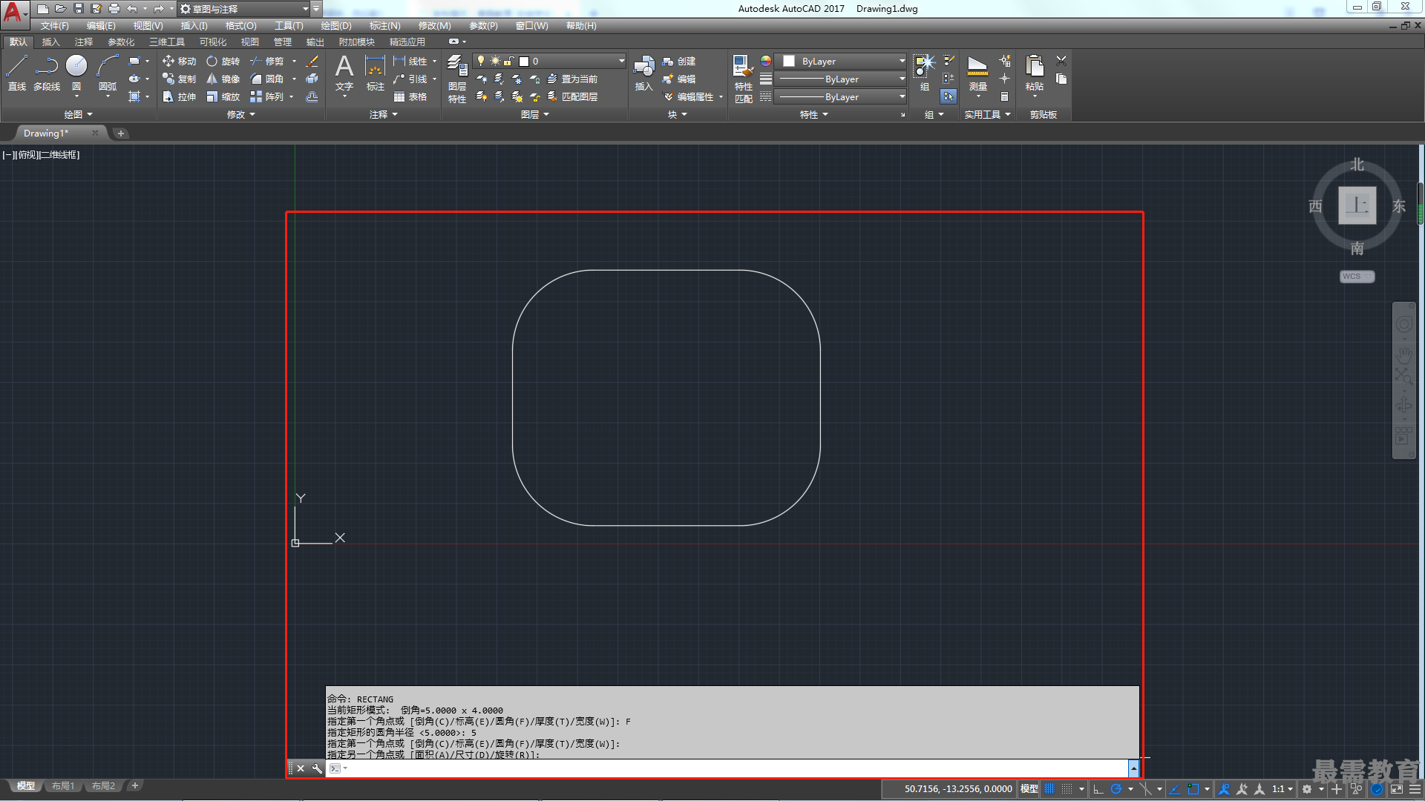The image size is (1425, 801).
Task: Add a new drawing tab with plus button
Action: pos(121,133)
